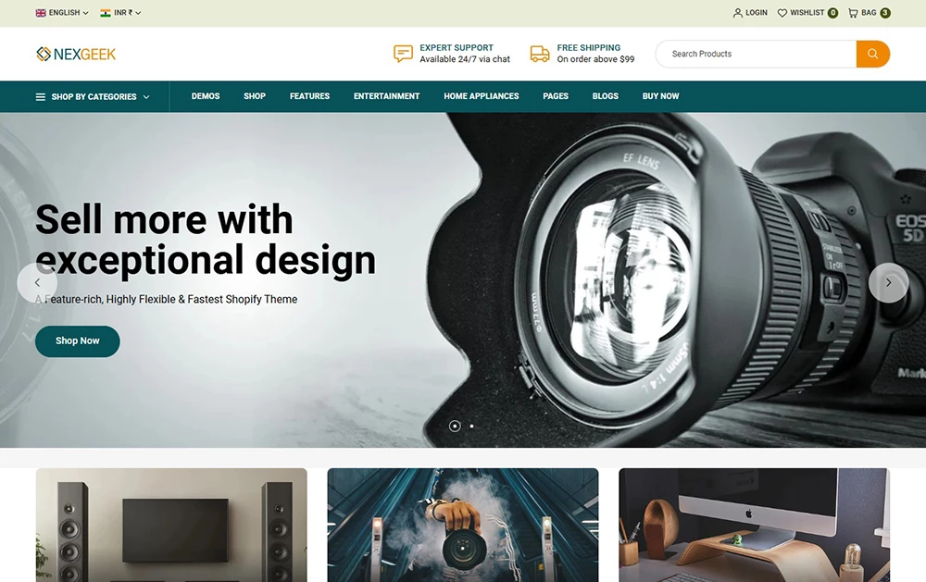Select the Expert Support chat icon
The height and width of the screenshot is (582, 926).
(x=402, y=54)
